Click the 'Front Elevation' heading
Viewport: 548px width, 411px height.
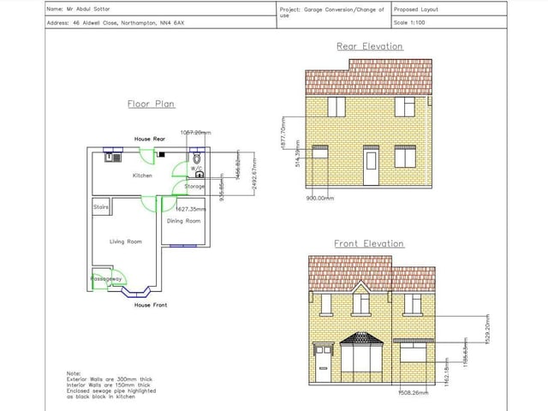coord(369,243)
